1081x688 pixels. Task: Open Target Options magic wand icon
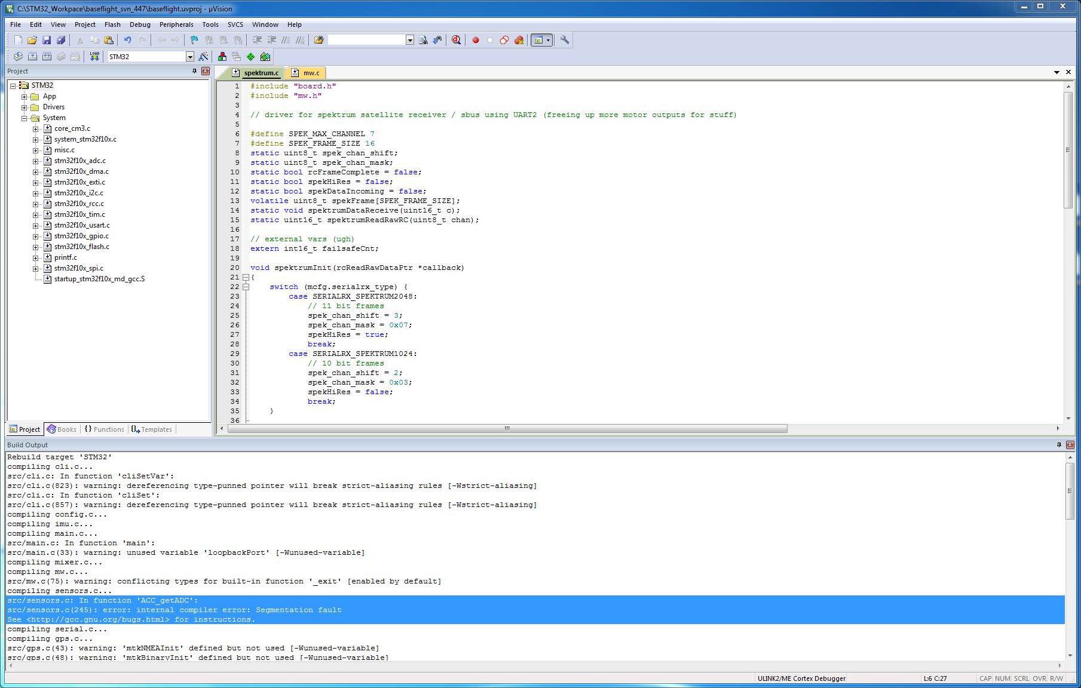click(x=204, y=56)
